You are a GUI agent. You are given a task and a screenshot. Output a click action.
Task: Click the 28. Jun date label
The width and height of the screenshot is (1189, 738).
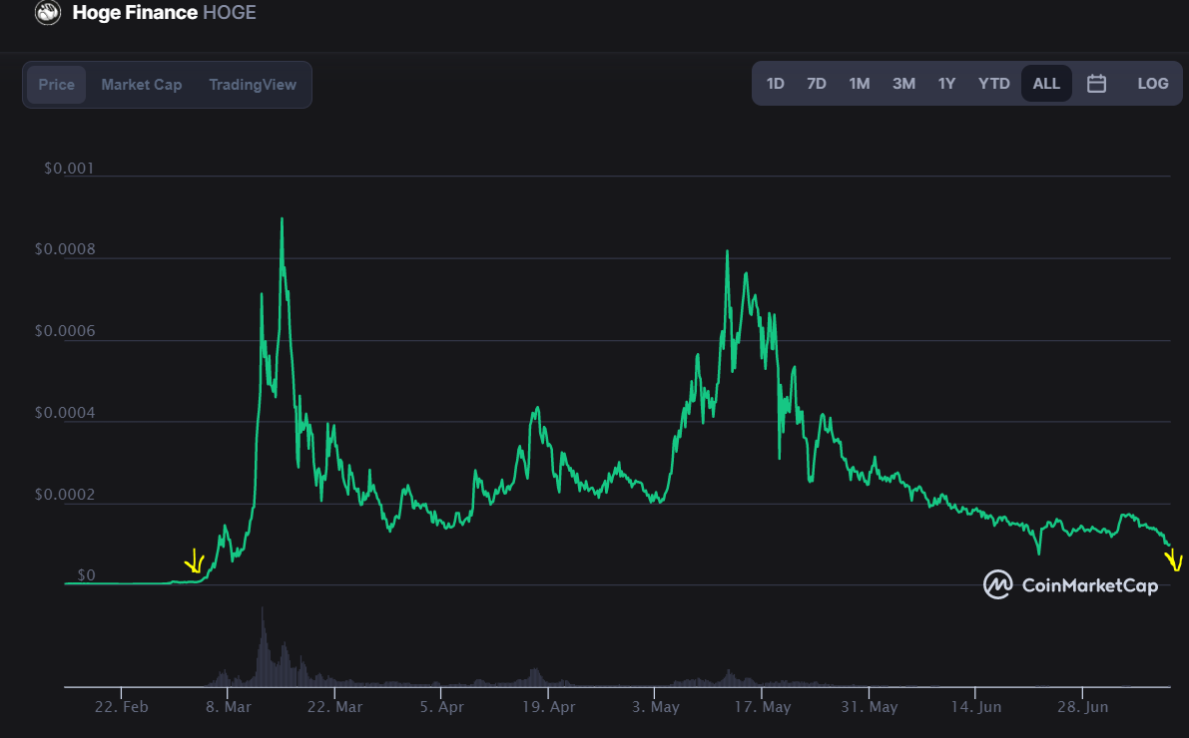1082,707
